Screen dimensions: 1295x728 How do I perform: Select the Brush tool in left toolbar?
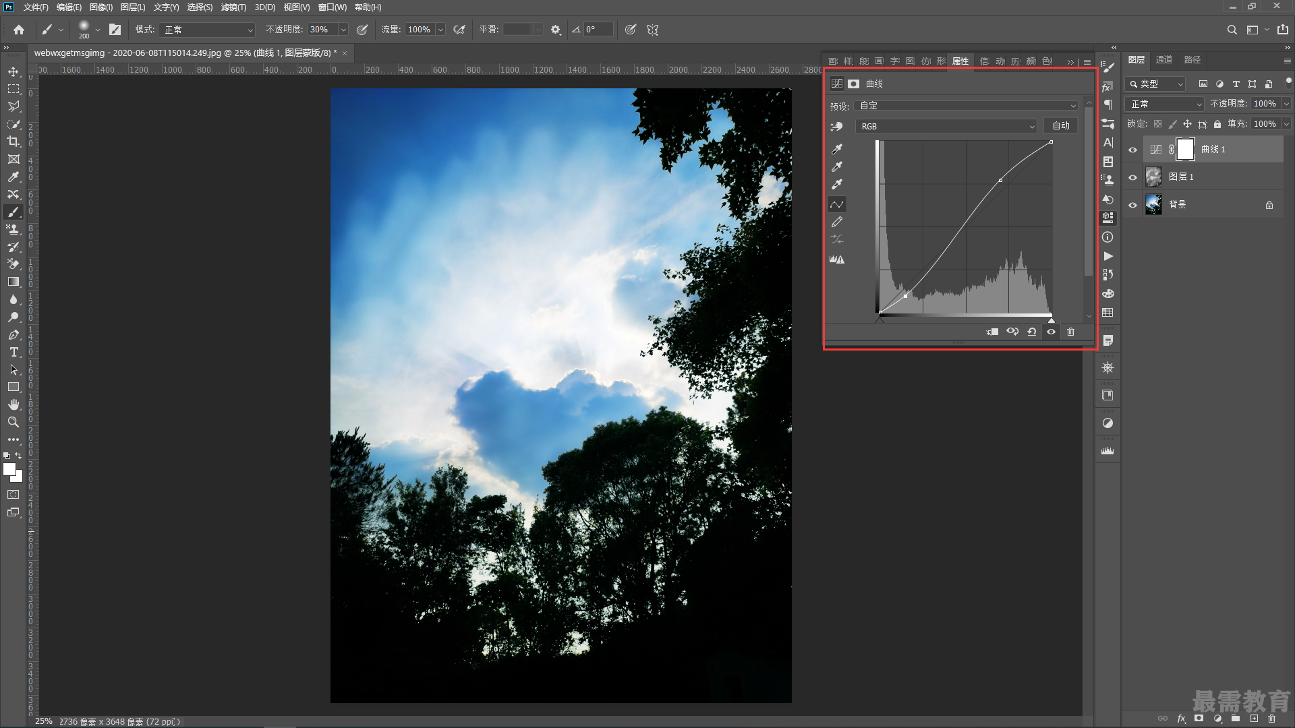[13, 212]
